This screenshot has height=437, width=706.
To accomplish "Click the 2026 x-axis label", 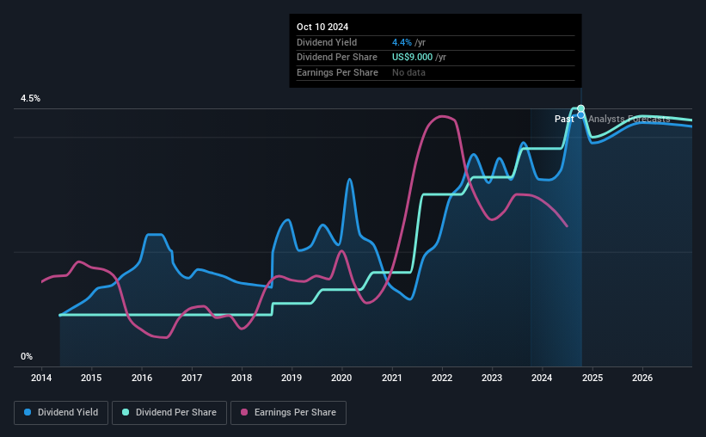I will pyautogui.click(x=642, y=378).
